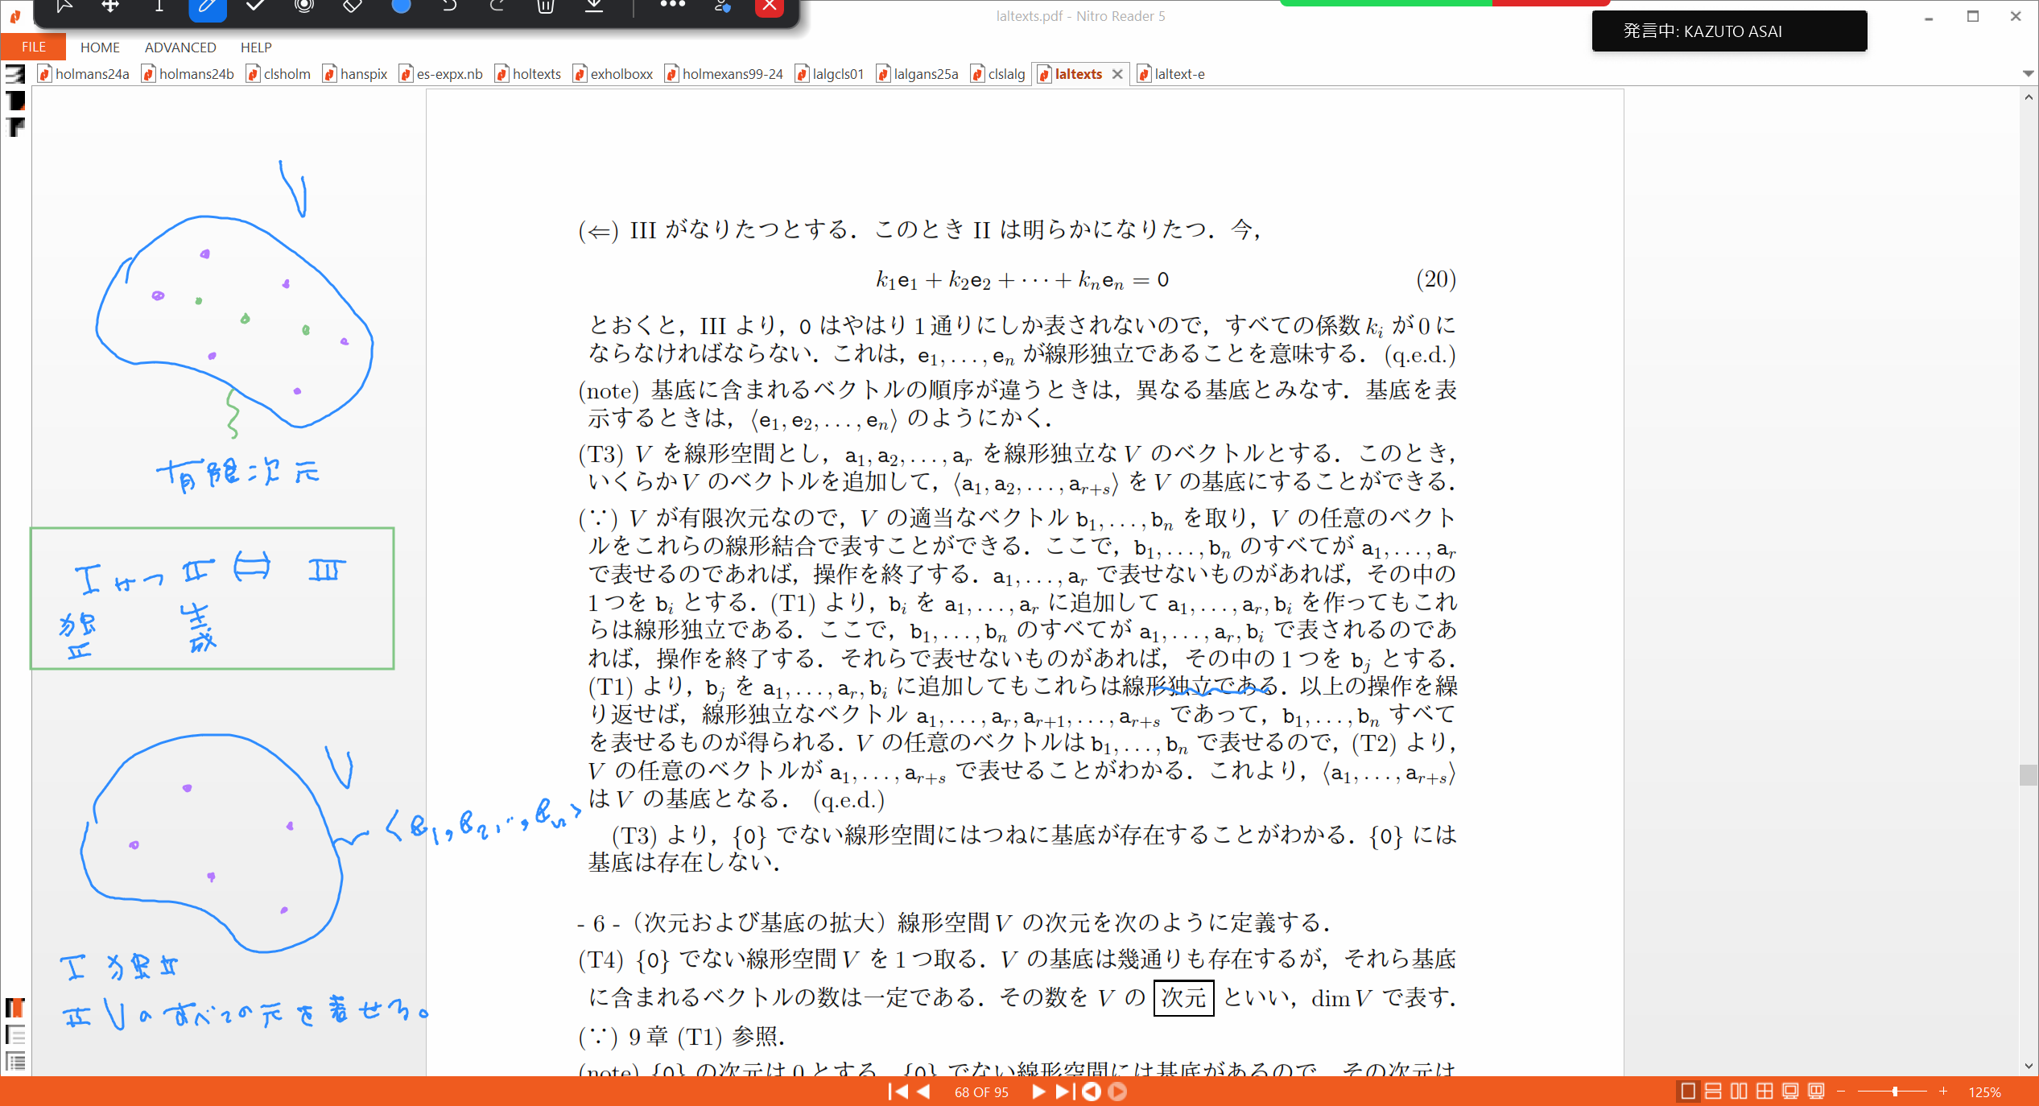The height and width of the screenshot is (1106, 2039).
Task: Click the scrollbar down arrow
Action: click(x=2028, y=1067)
